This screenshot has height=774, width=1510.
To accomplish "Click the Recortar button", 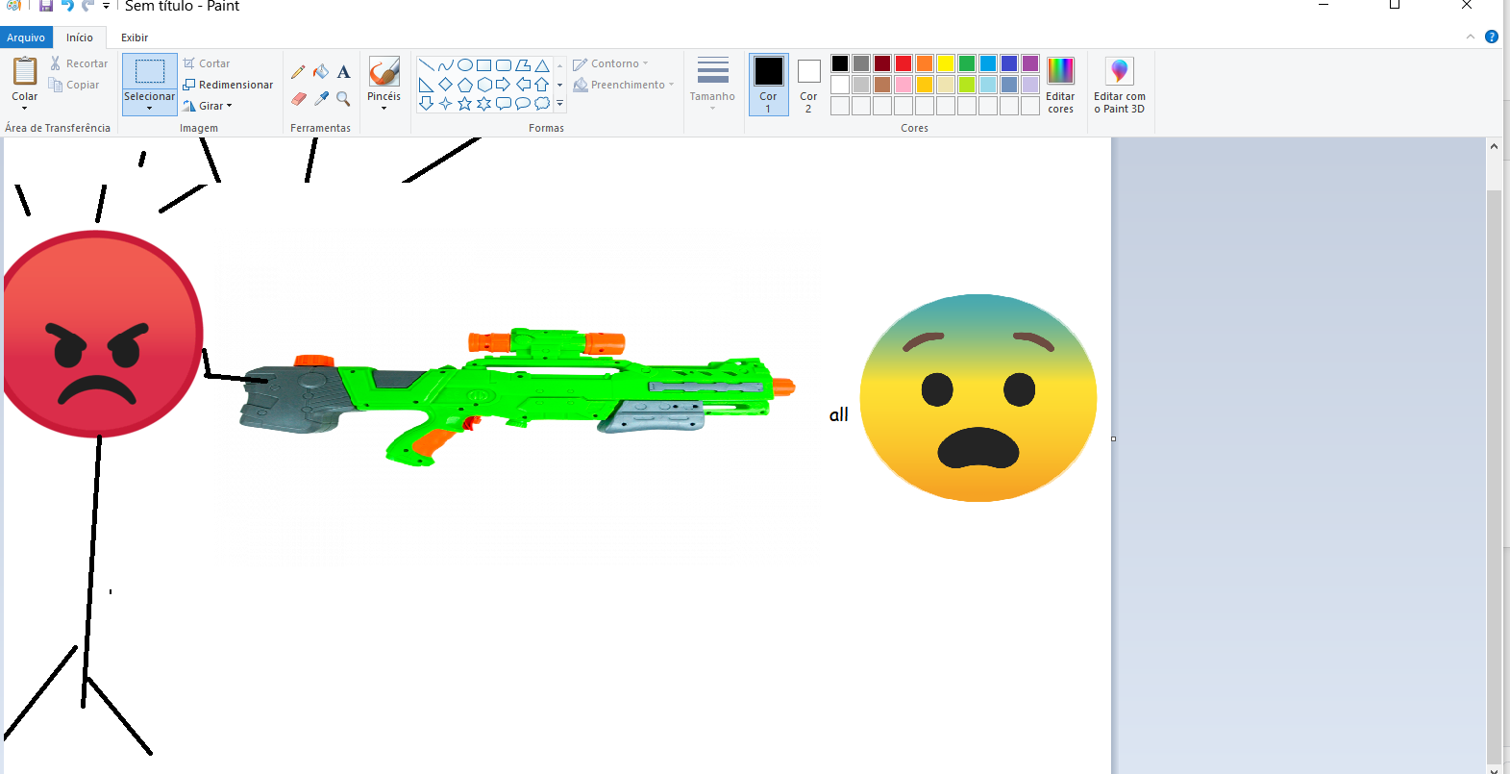I will tap(79, 63).
